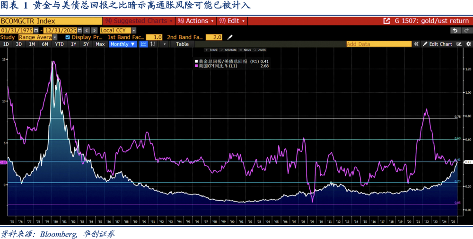
Task: Open the 97) Edit menu
Action: coord(232,21)
